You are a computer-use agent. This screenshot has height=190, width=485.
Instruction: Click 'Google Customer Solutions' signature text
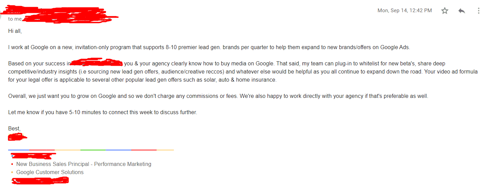pos(50,172)
